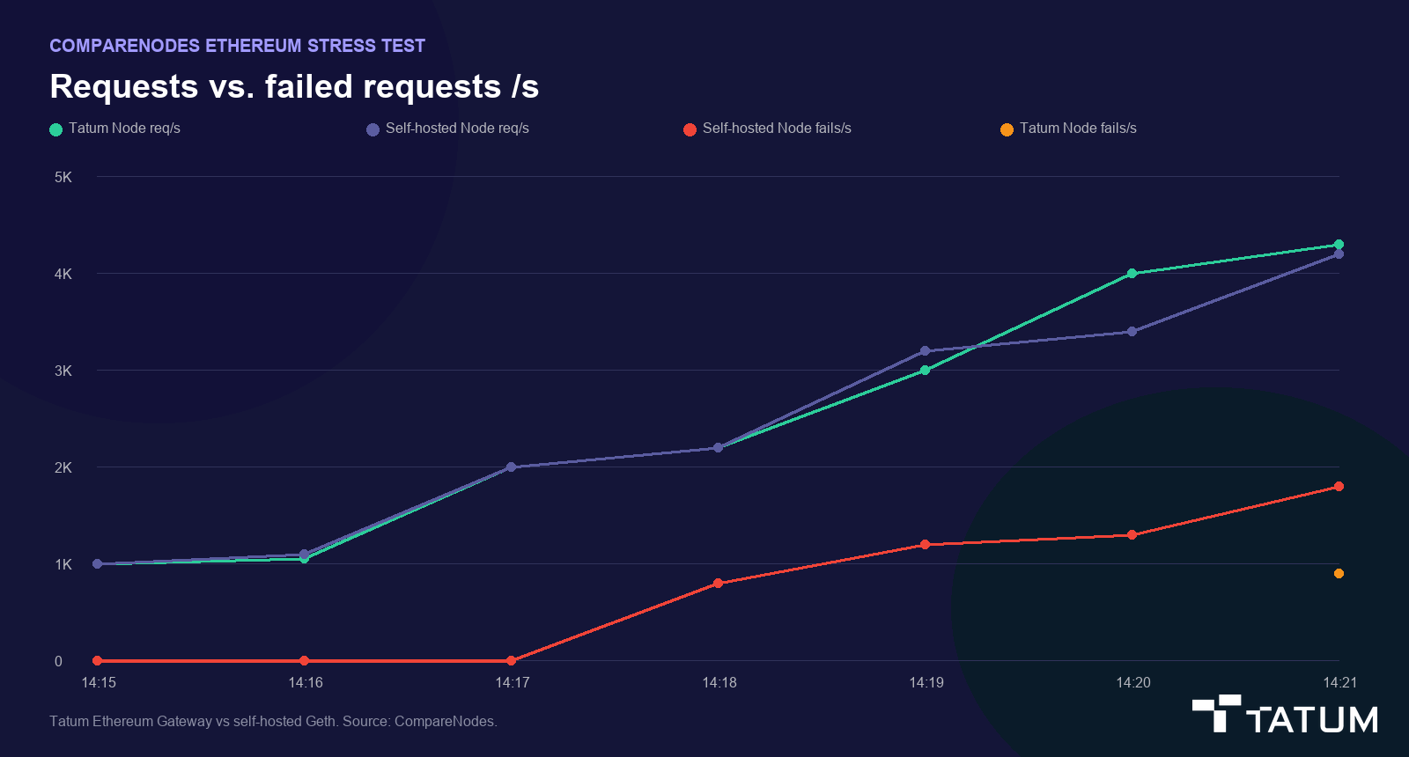
Task: Click the source caption mentioning CompareNodes
Action: tap(273, 722)
